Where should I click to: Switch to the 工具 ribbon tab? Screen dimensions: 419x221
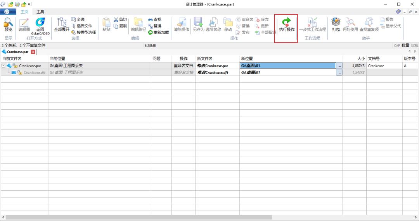click(40, 12)
